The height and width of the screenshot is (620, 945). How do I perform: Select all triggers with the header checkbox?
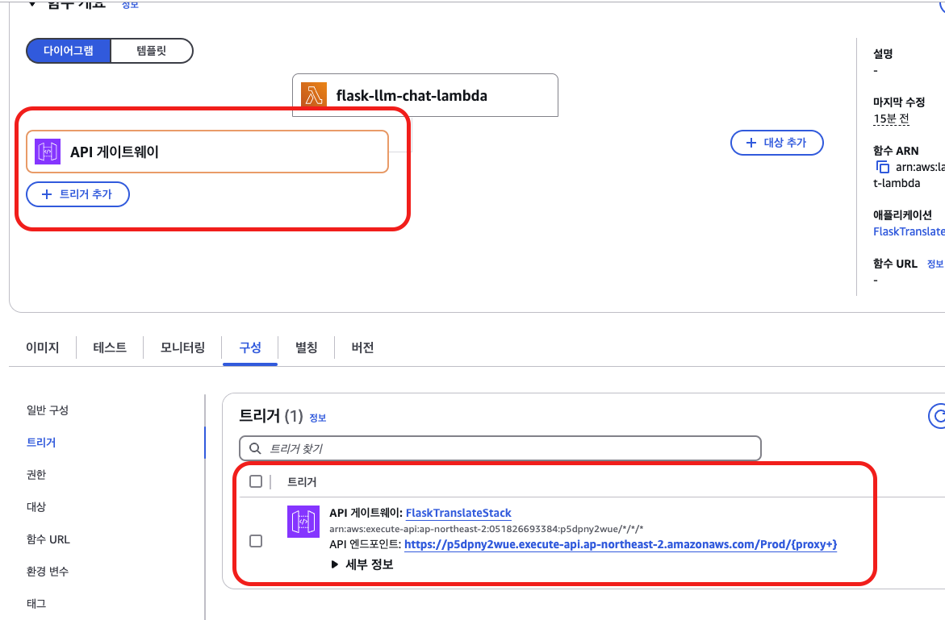click(256, 481)
